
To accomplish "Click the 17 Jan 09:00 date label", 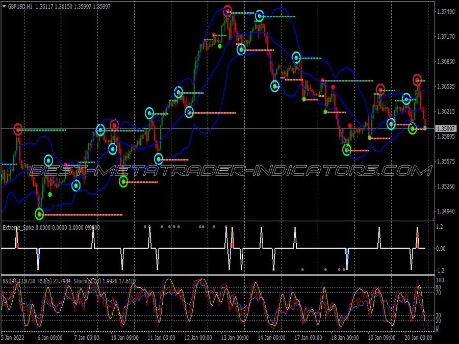I will click(308, 338).
